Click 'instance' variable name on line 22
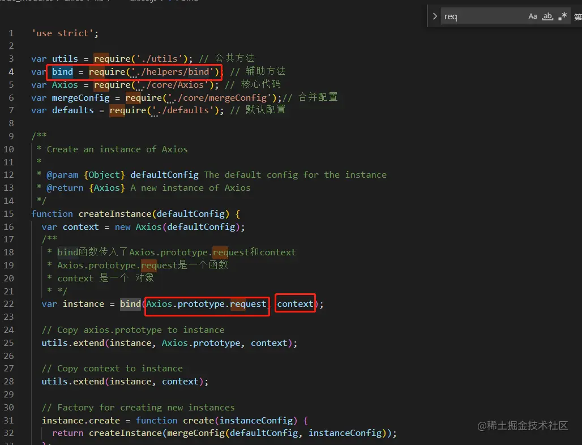The width and height of the screenshot is (582, 445). [83, 304]
